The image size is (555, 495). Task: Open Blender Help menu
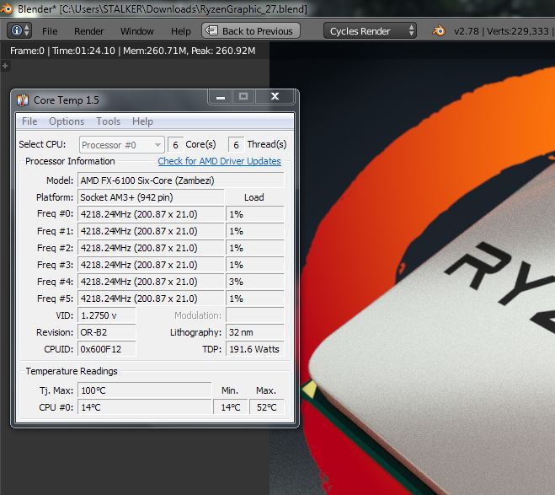point(181,31)
